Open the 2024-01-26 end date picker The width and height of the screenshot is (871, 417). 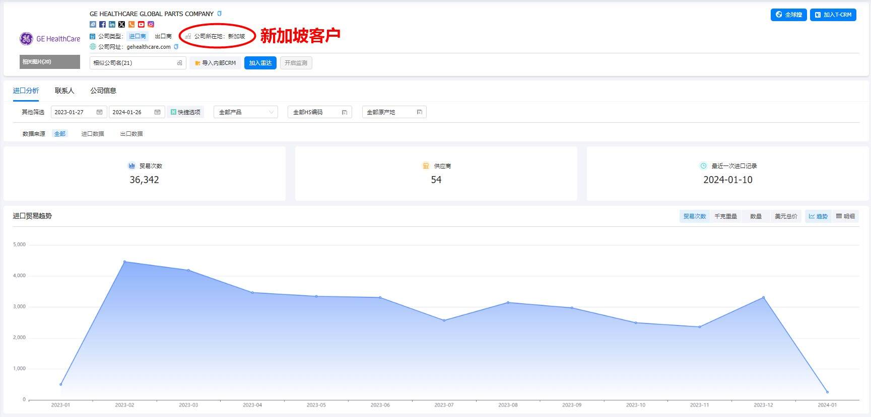137,112
